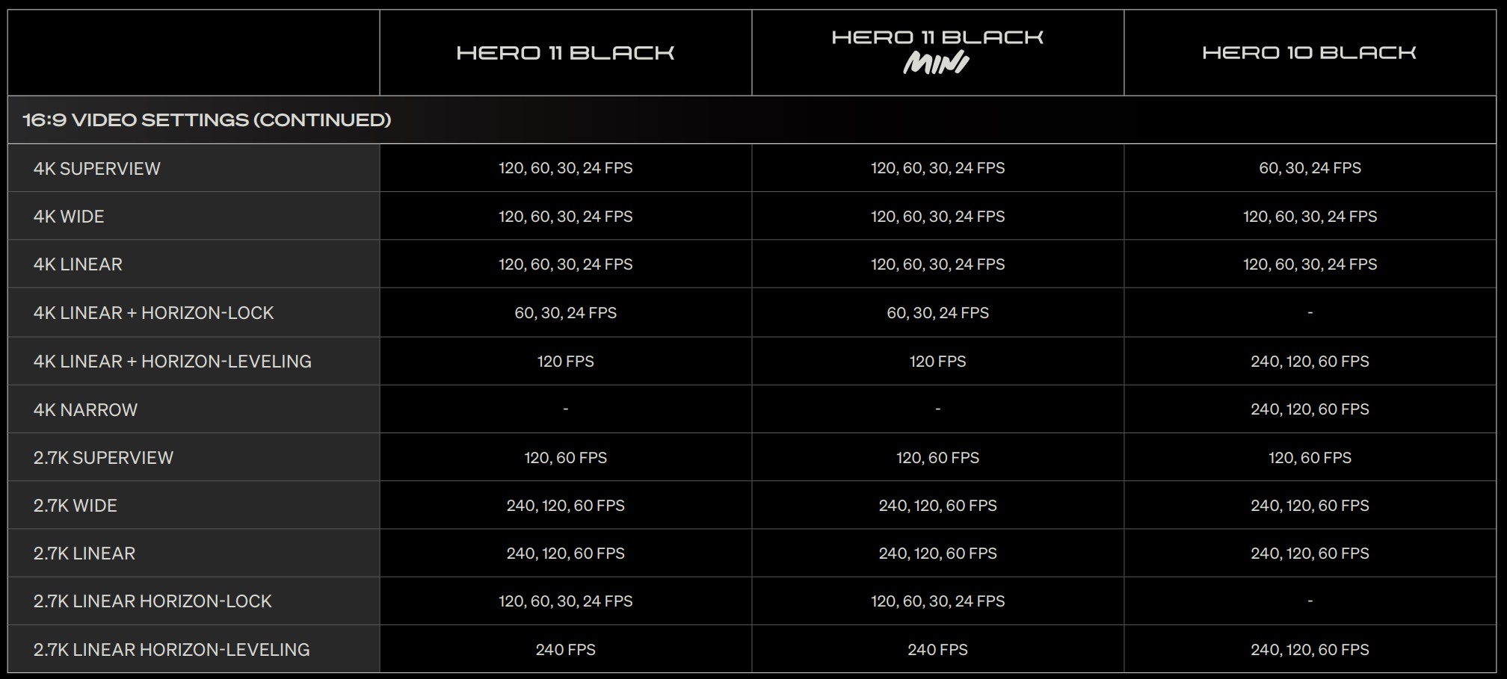
Task: Select HERO 11 BLACK's 4K LINEAR + HORIZON-LOCK value
Action: click(565, 313)
